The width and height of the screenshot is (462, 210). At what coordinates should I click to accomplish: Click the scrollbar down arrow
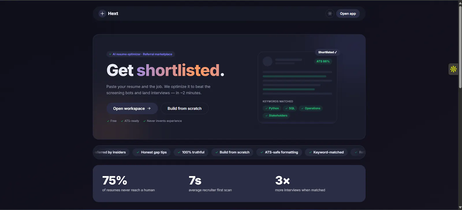pyautogui.click(x=460, y=207)
